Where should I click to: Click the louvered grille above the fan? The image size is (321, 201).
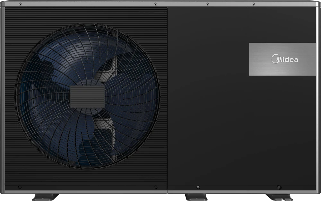(86, 15)
